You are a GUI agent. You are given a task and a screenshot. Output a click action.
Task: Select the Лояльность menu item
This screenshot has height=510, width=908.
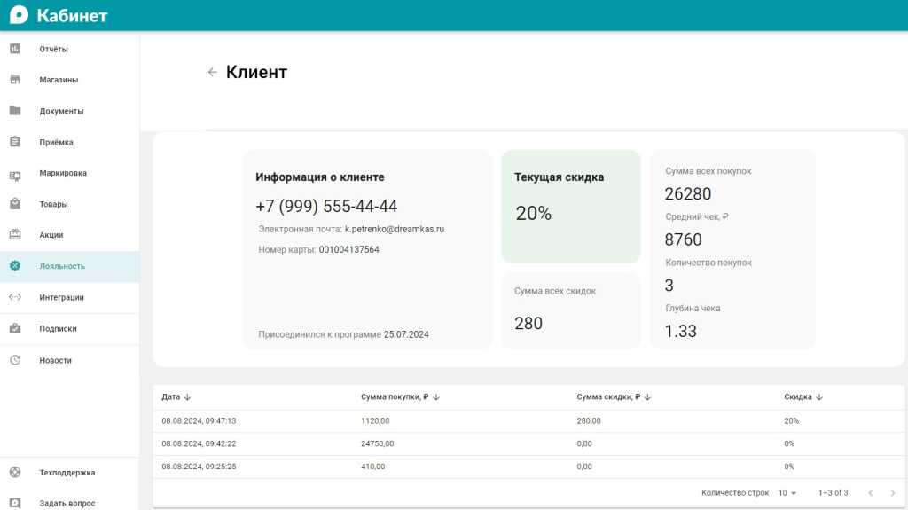(x=69, y=266)
